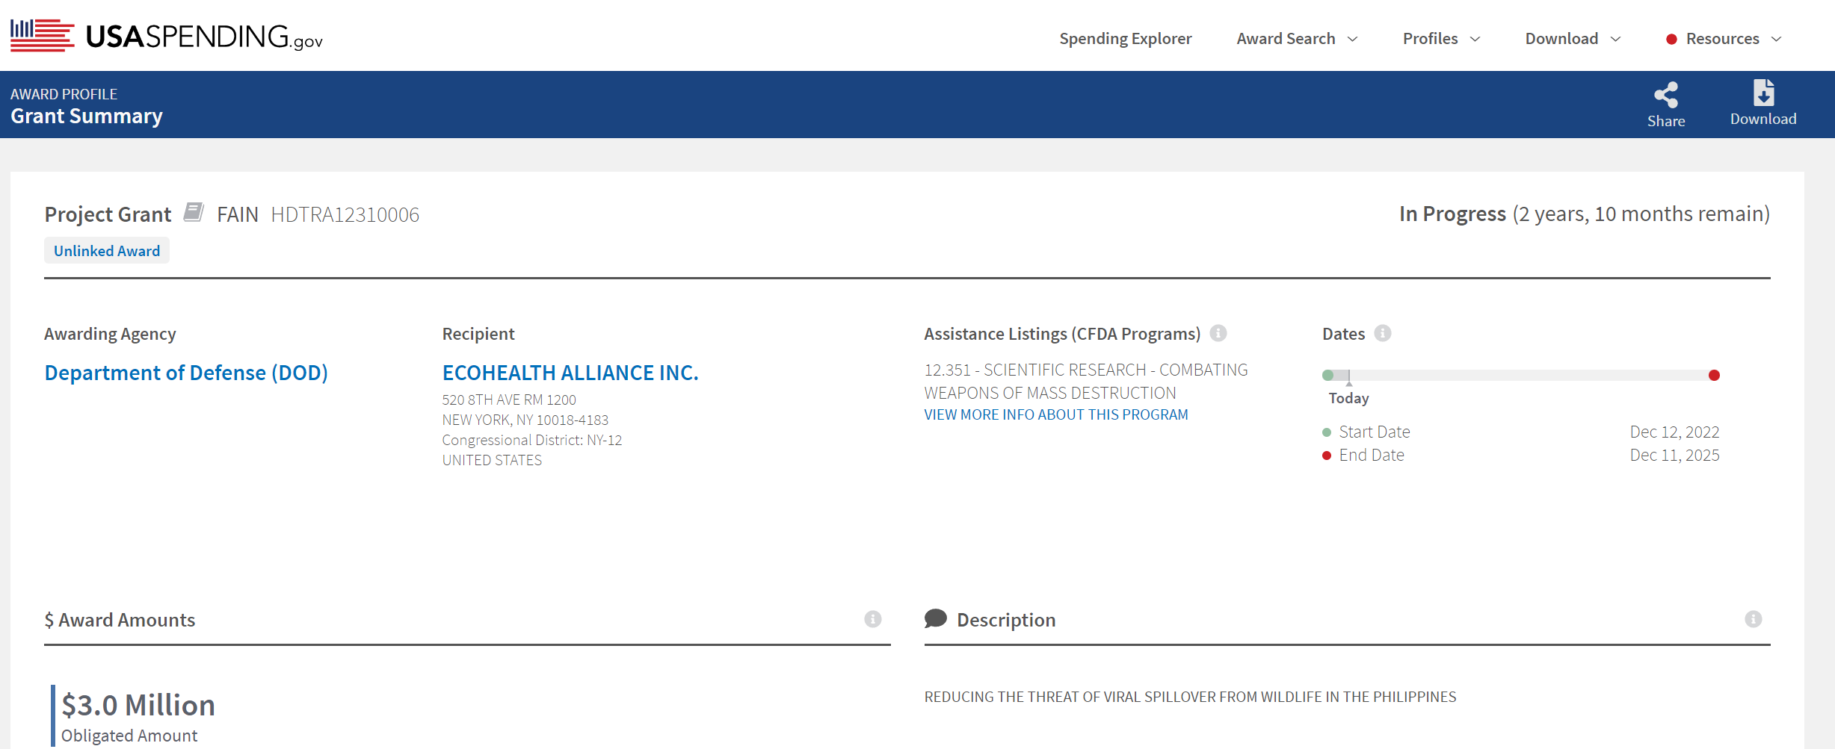The image size is (1835, 749).
Task: Click VIEW MORE INFO ABOUT THIS PROGRAM
Action: coord(1056,414)
